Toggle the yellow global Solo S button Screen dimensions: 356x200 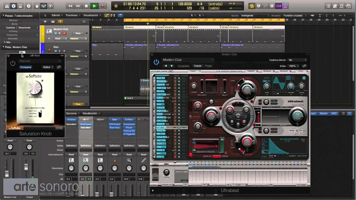[x=60, y=21]
